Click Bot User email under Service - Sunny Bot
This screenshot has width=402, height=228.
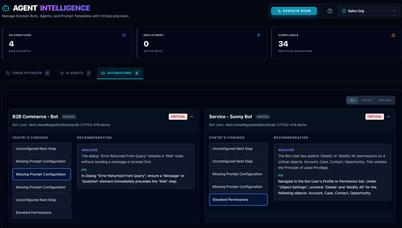[266, 125]
